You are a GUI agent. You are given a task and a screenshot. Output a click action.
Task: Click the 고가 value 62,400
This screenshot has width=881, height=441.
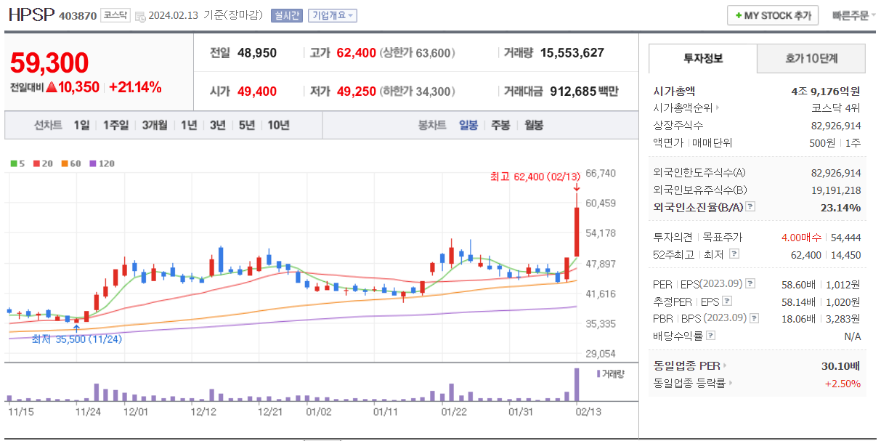(x=357, y=53)
